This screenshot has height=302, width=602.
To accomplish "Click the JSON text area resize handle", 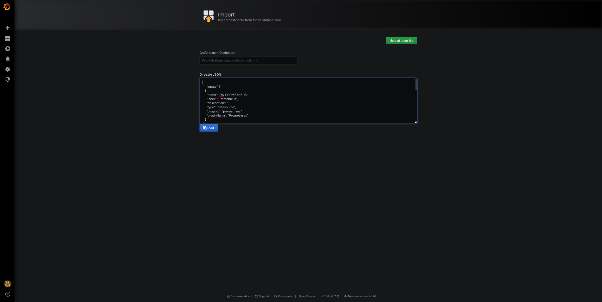I will pos(416,122).
